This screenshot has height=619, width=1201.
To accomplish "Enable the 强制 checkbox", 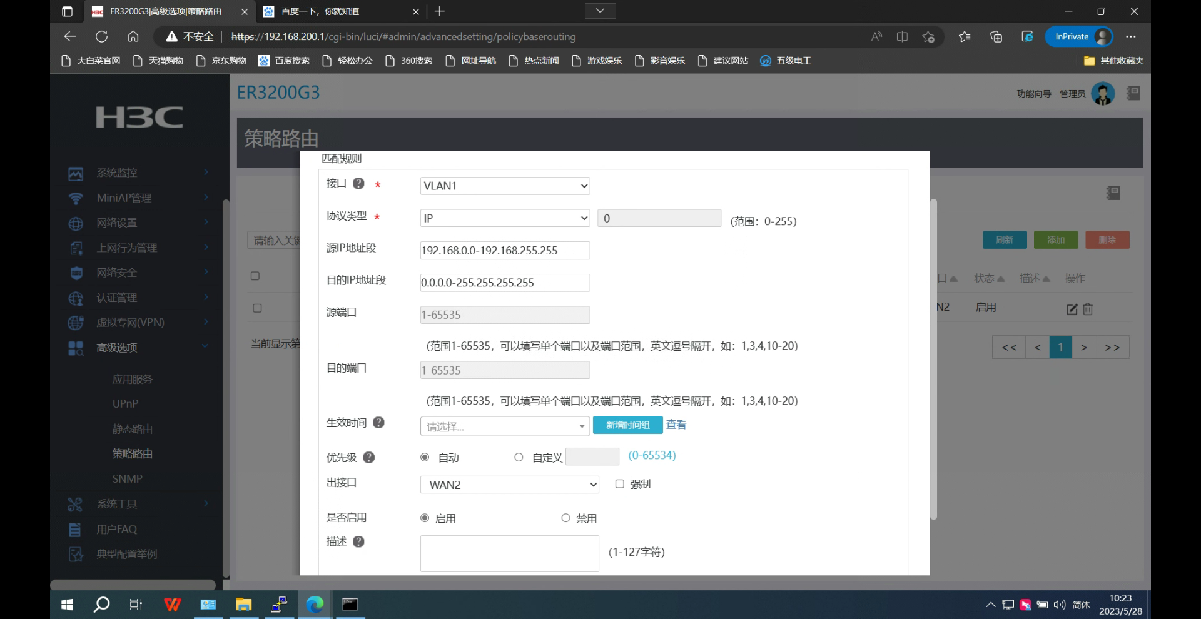I will tap(619, 484).
